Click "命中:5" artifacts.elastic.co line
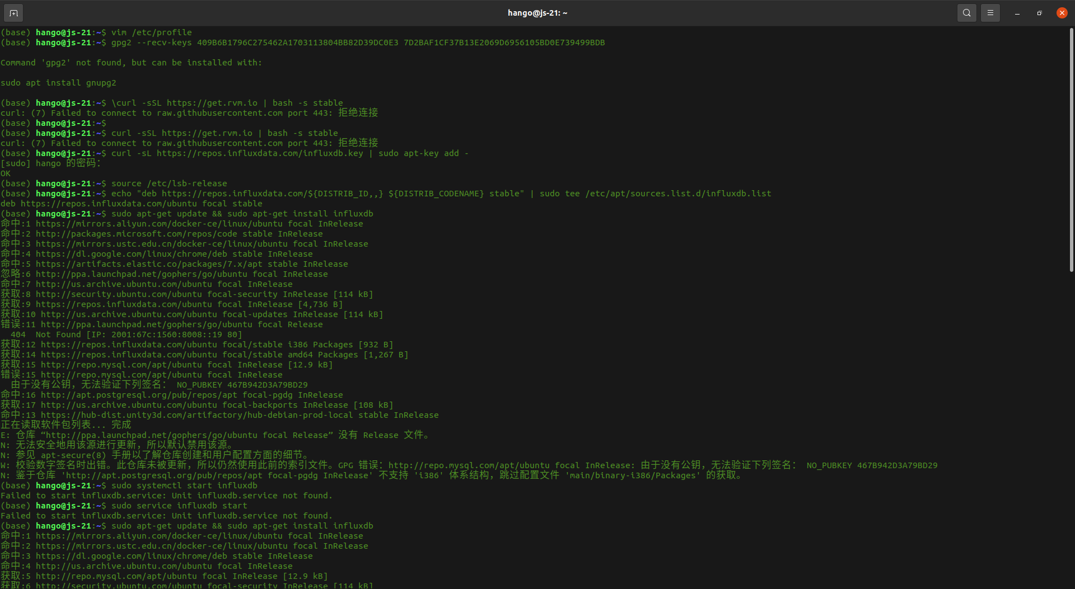The image size is (1075, 589). (174, 264)
